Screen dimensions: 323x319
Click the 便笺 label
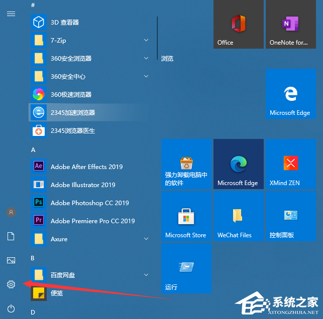click(57, 293)
